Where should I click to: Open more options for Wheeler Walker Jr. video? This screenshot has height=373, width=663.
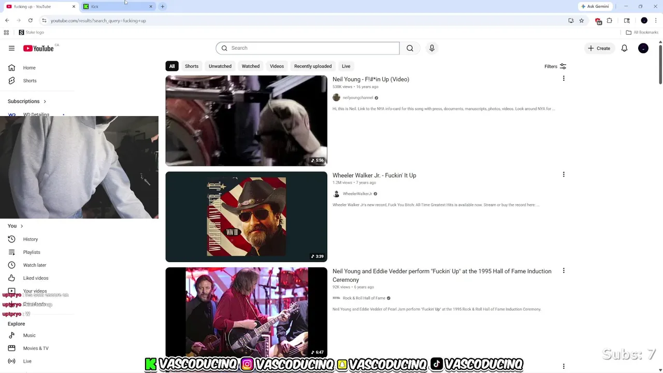tap(564, 175)
